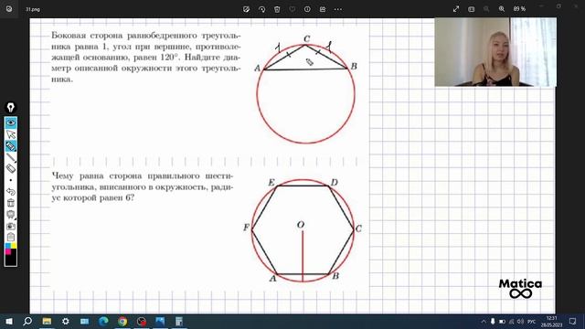585x329 pixels.
Task: Pick the yellow color swatch
Action: coord(14,246)
